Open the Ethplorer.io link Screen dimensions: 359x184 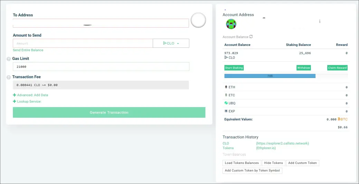266,148
